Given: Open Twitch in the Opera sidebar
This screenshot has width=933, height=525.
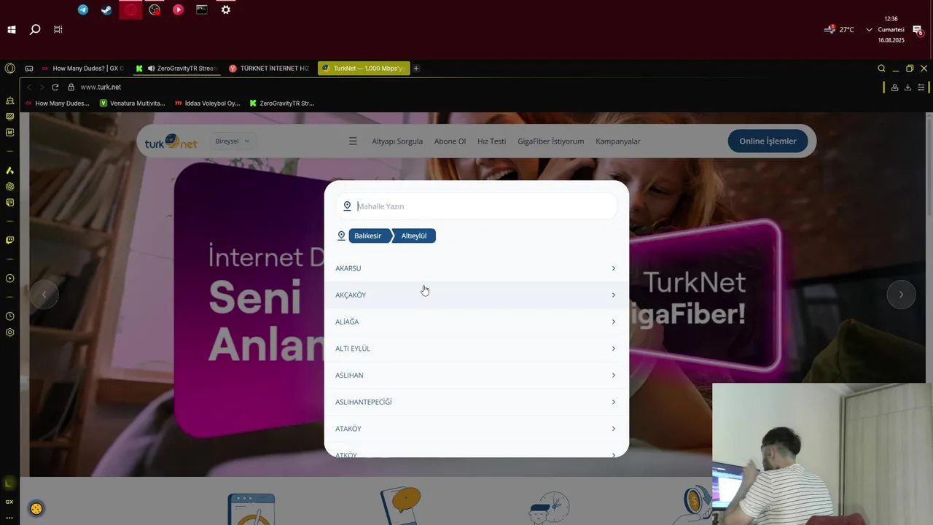Looking at the screenshot, I should point(9,240).
